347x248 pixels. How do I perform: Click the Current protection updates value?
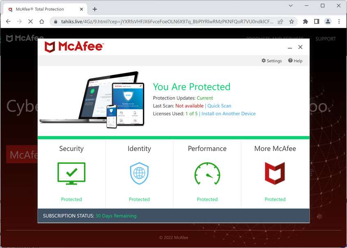tap(205, 98)
